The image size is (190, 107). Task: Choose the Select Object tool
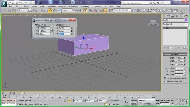[30, 11]
